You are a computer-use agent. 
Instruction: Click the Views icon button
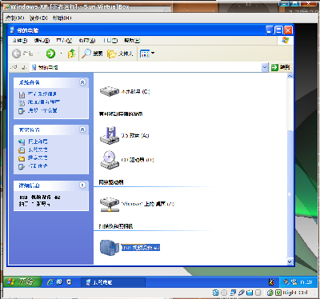coord(144,54)
